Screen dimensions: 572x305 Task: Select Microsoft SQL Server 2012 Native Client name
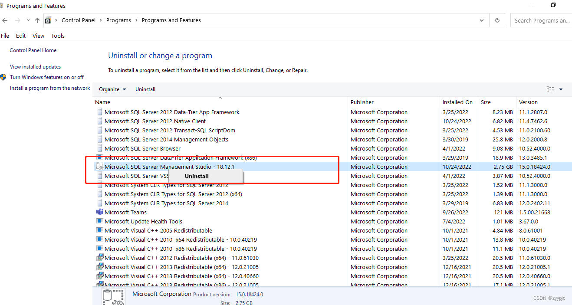pyautogui.click(x=155, y=121)
